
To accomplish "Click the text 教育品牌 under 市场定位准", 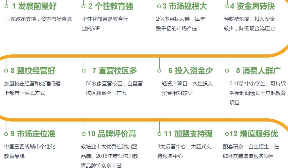I will click(14, 156).
